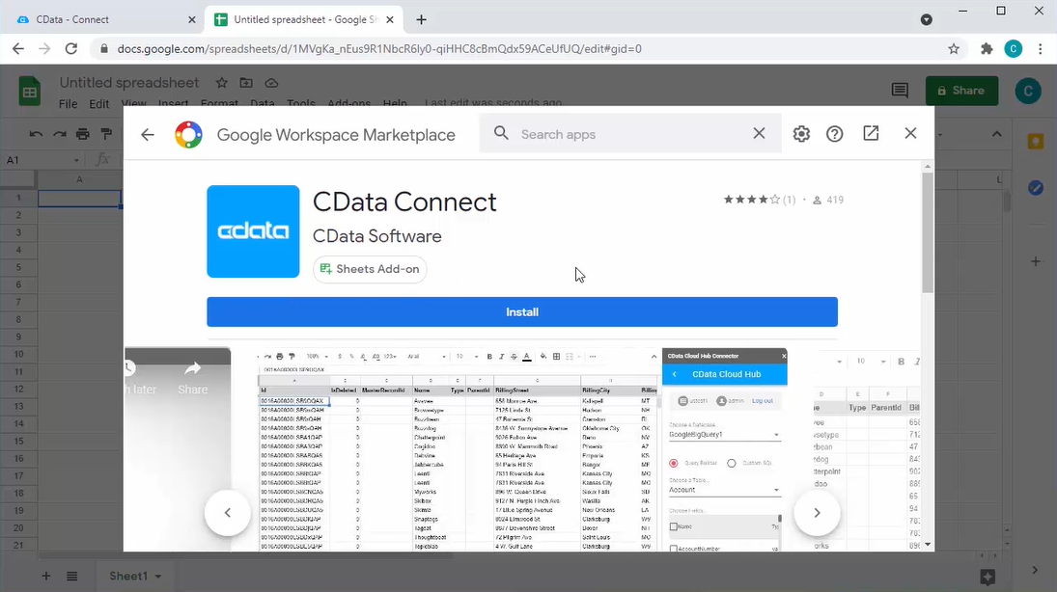
Task: Show the next screenshot with the right arrow
Action: [817, 513]
